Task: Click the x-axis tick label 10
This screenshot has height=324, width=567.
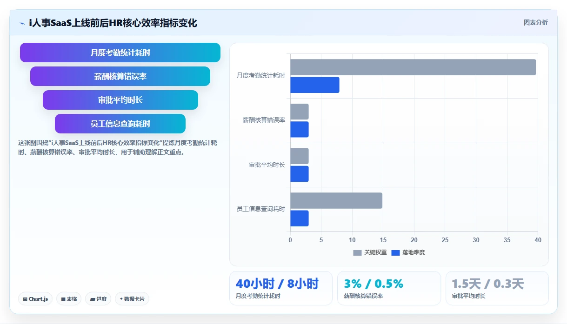Action: click(x=352, y=240)
